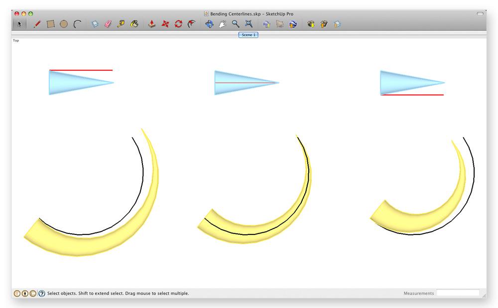Click the Zoom Extents tool
The image size is (498, 308).
click(x=249, y=24)
